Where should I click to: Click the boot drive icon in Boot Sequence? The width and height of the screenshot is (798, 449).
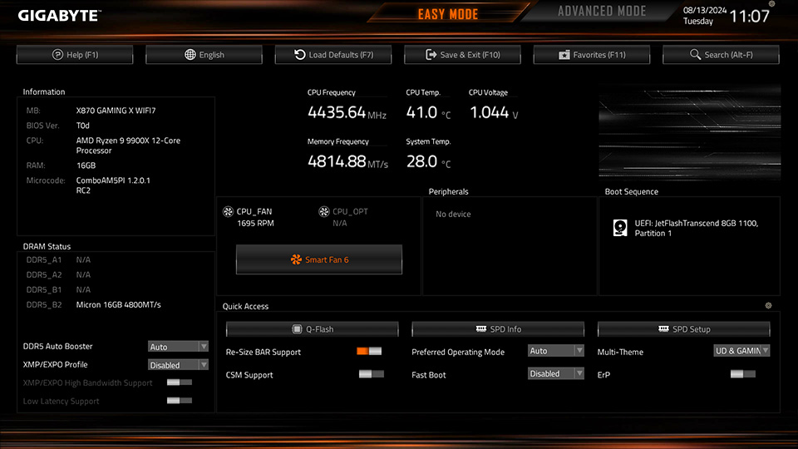point(620,228)
